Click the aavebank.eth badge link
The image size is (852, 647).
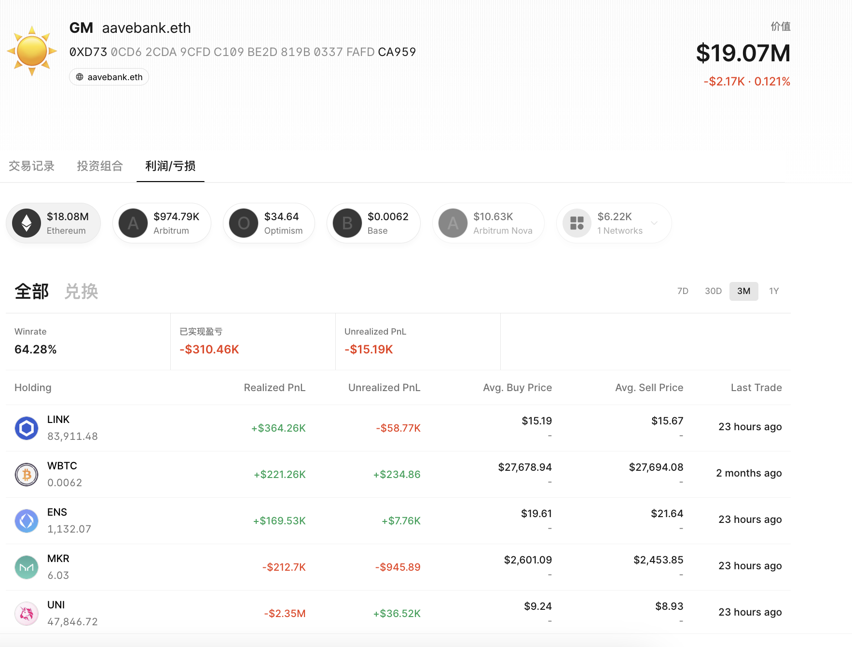109,77
